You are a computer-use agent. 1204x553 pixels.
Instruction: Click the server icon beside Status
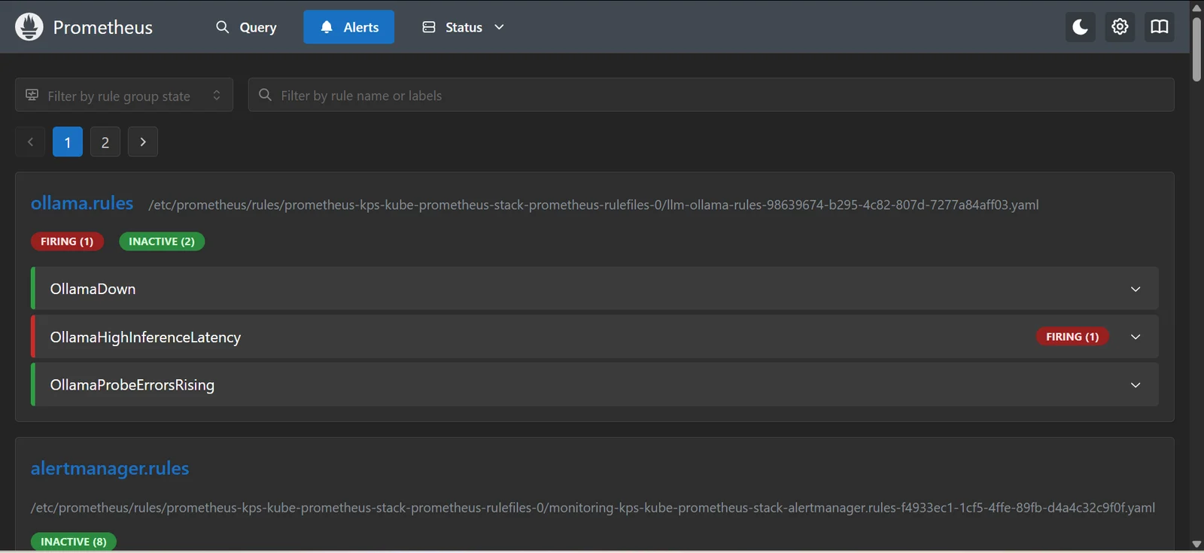(x=429, y=27)
